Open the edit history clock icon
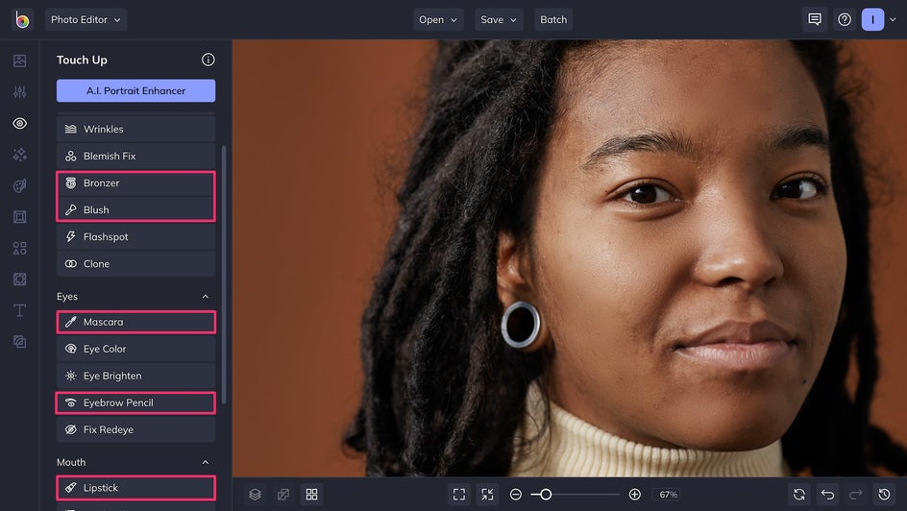Image resolution: width=907 pixels, height=511 pixels. pyautogui.click(x=885, y=495)
